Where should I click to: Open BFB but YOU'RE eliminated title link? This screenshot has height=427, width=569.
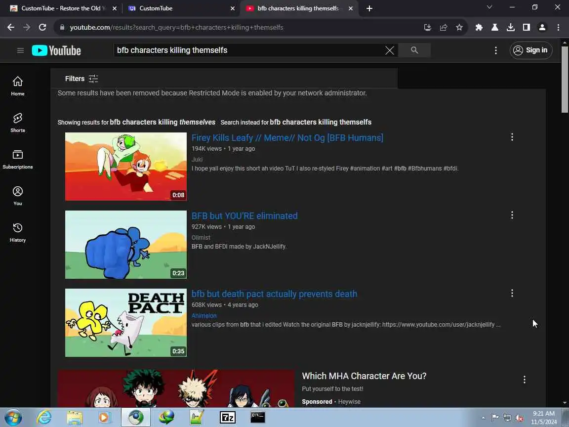244,215
